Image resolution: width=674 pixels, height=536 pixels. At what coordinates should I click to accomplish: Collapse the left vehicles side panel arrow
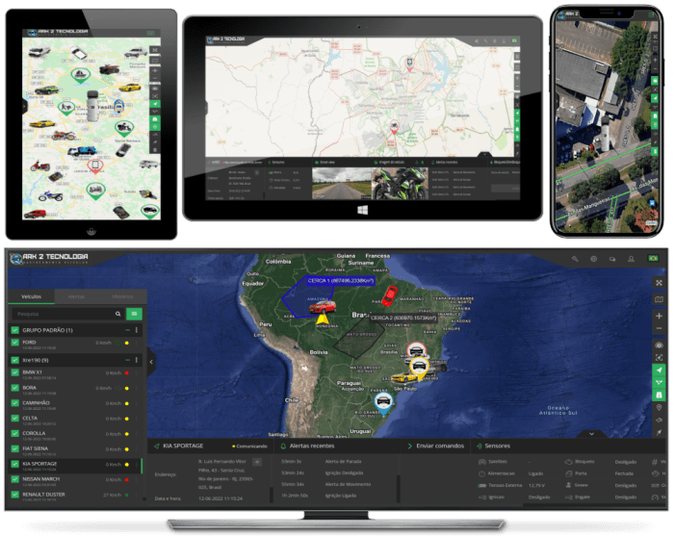pyautogui.click(x=150, y=362)
